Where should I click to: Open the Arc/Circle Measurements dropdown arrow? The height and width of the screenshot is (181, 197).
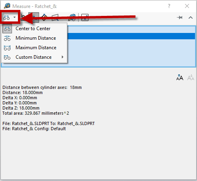click(x=14, y=17)
